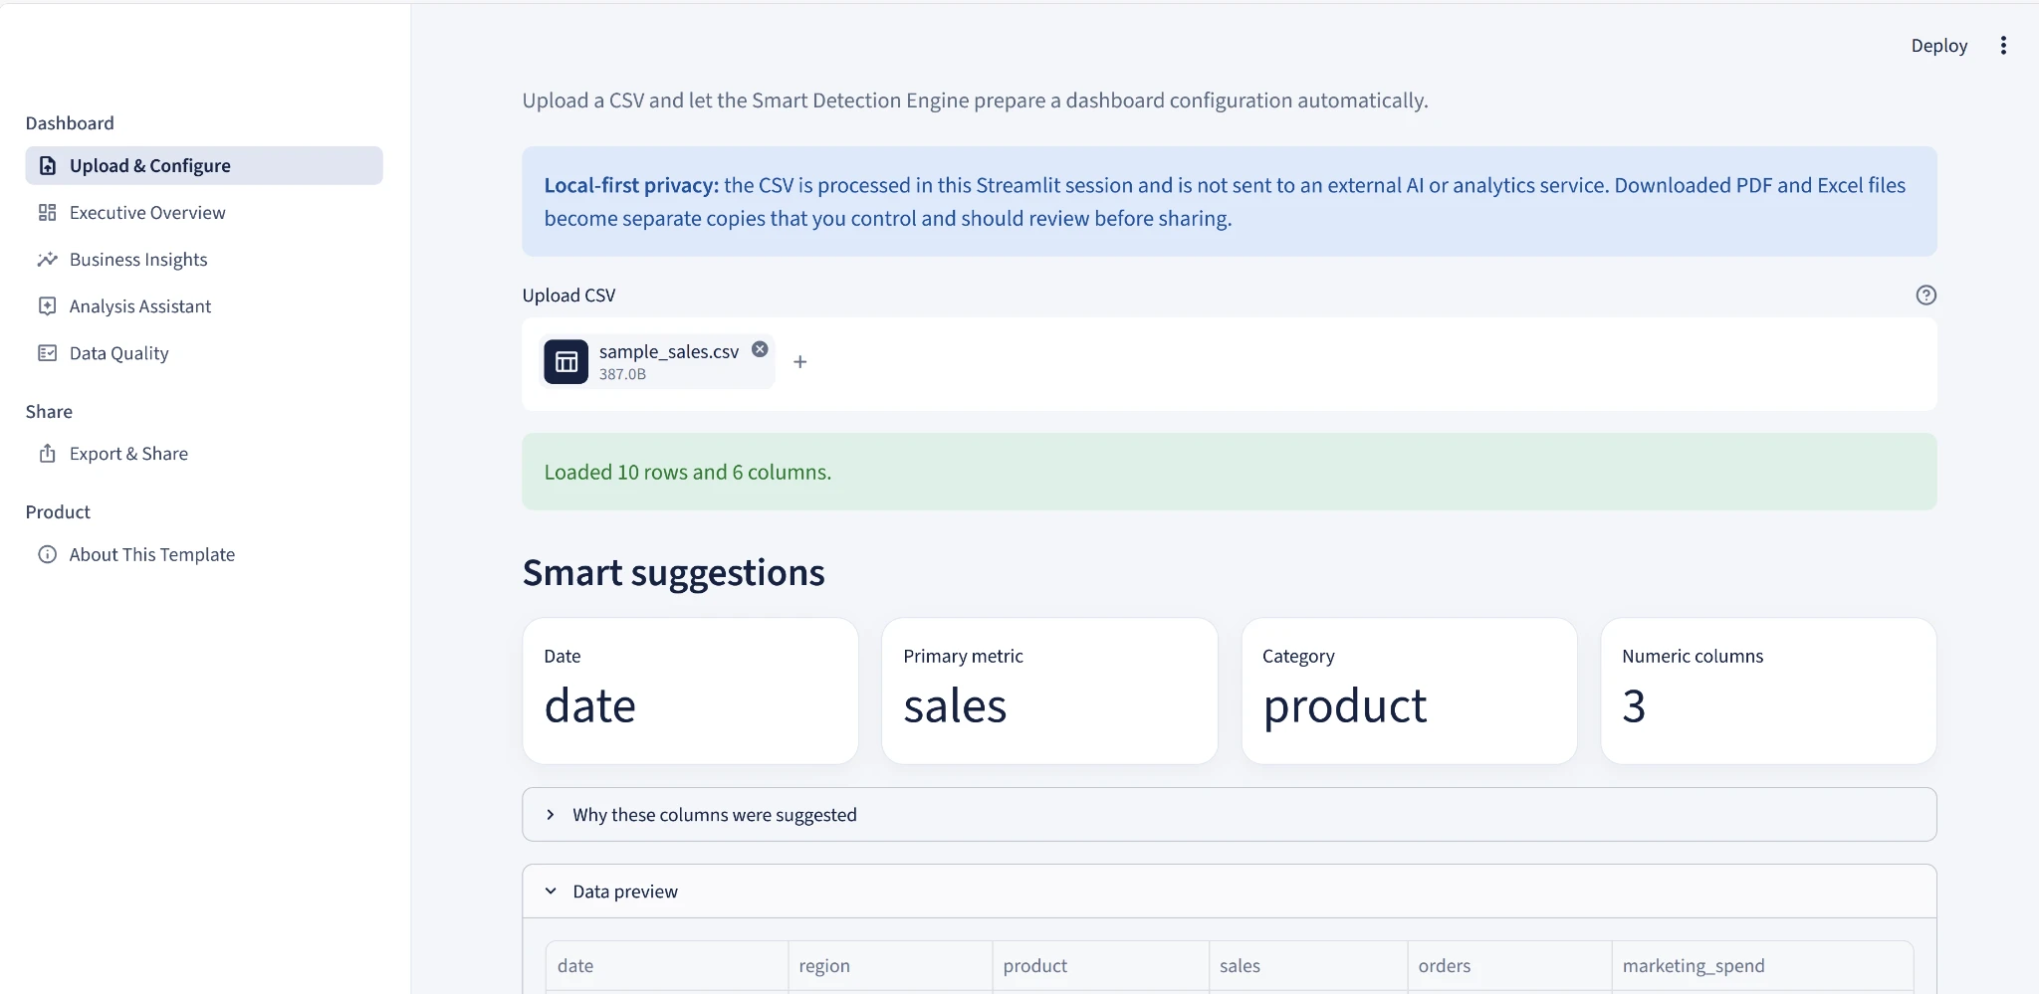2039x994 pixels.
Task: Click the Business Insights chart icon
Action: point(47,259)
